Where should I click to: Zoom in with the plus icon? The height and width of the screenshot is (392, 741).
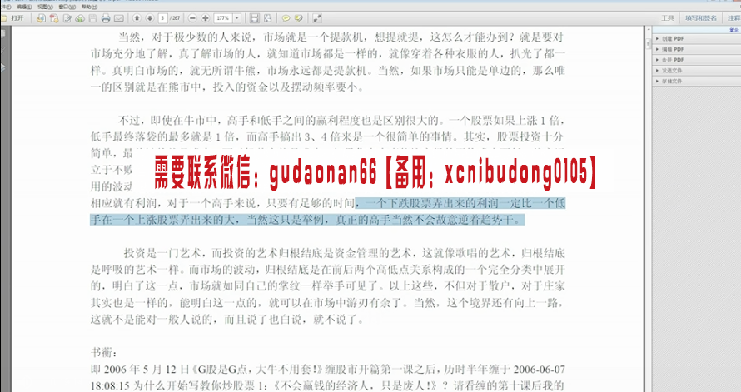pos(205,18)
